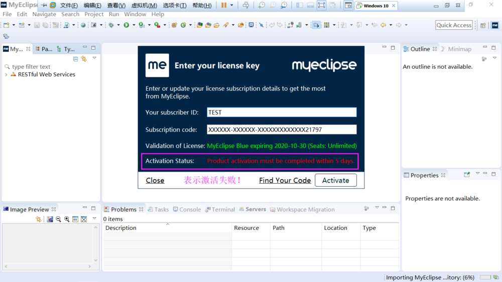The height and width of the screenshot is (282, 502).
Task: Click the Outline panel toolbar icon
Action: click(x=484, y=59)
